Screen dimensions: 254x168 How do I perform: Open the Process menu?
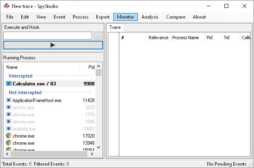click(81, 17)
